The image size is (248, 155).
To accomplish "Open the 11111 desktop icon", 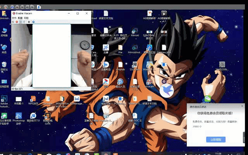I will pos(164,33).
